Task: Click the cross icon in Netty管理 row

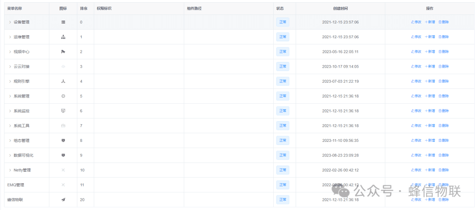Action: pos(63,170)
